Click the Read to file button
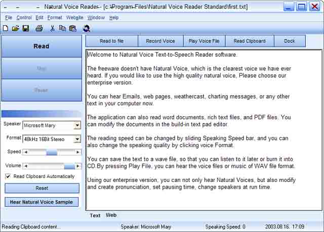 coord(111,41)
